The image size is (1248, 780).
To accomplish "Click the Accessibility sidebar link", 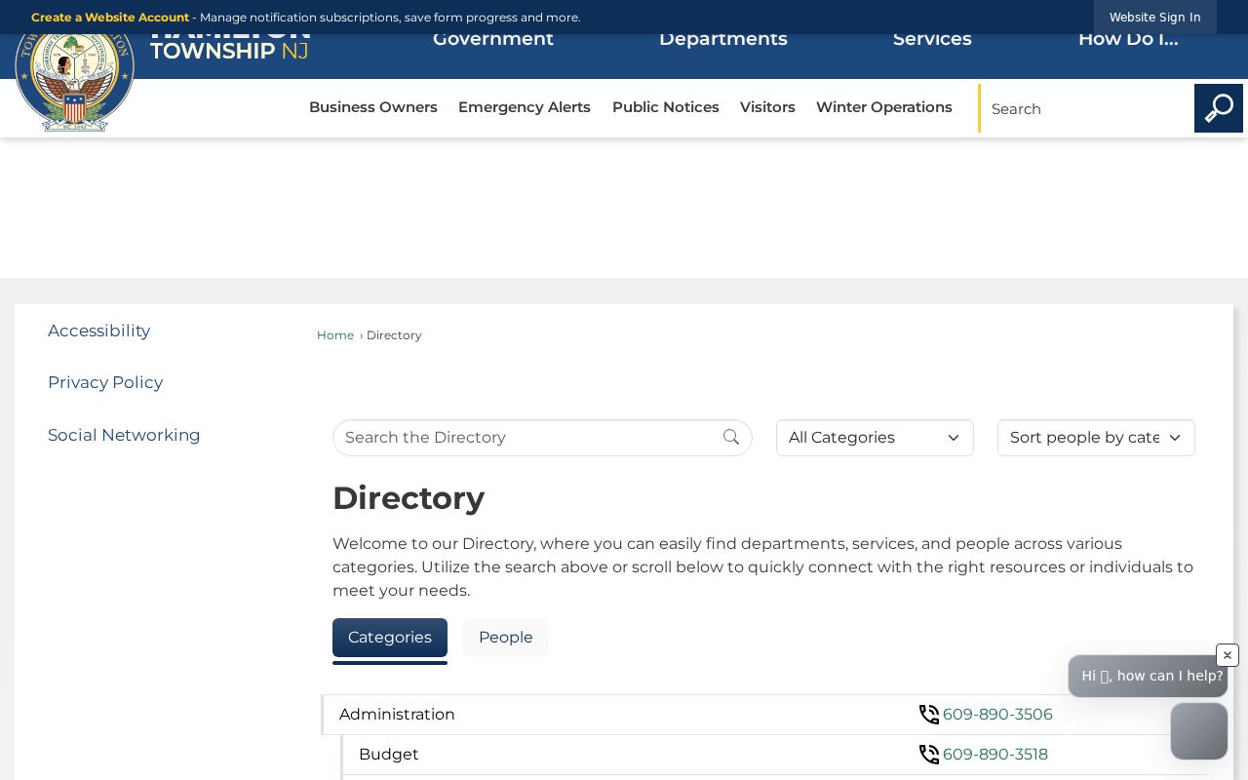I will coord(99,331).
